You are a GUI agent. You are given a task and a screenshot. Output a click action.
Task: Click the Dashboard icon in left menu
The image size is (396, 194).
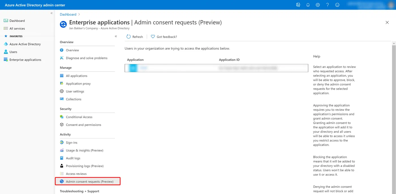pyautogui.click(x=6, y=21)
